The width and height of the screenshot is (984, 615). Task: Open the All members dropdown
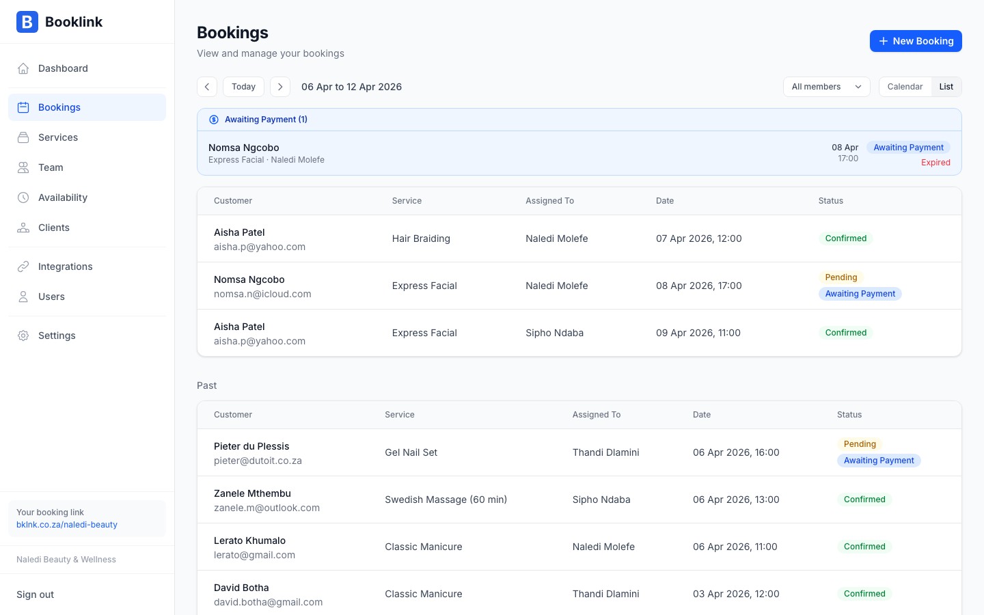point(826,87)
